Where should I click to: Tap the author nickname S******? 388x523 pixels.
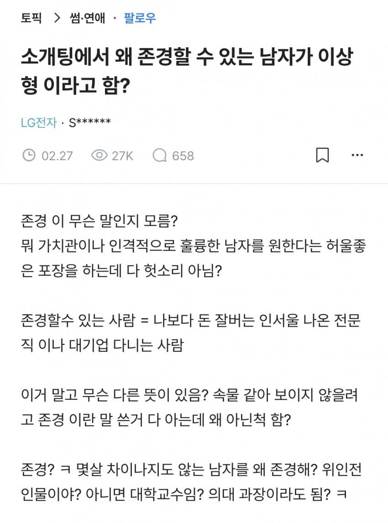coord(89,122)
